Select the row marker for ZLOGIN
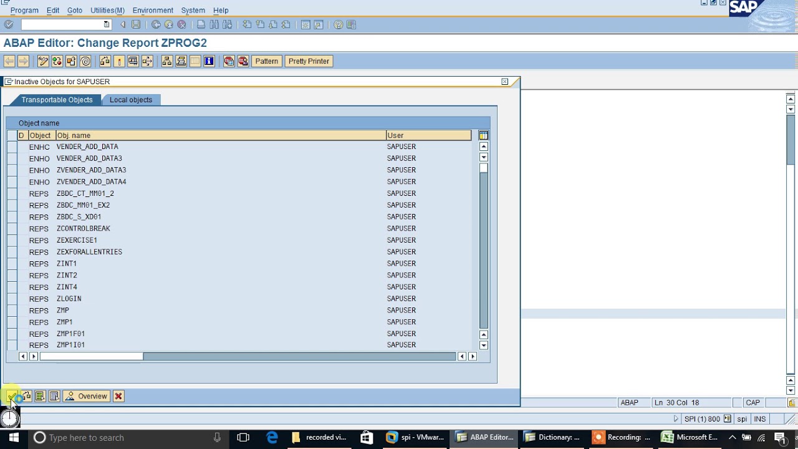 coord(12,299)
